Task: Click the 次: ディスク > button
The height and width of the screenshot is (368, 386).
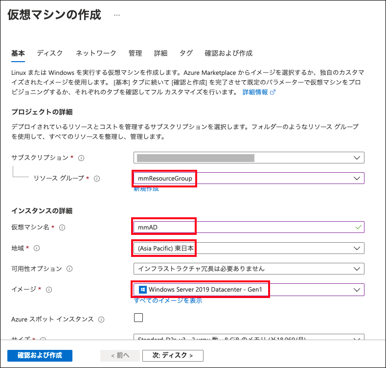Action: pos(173,355)
